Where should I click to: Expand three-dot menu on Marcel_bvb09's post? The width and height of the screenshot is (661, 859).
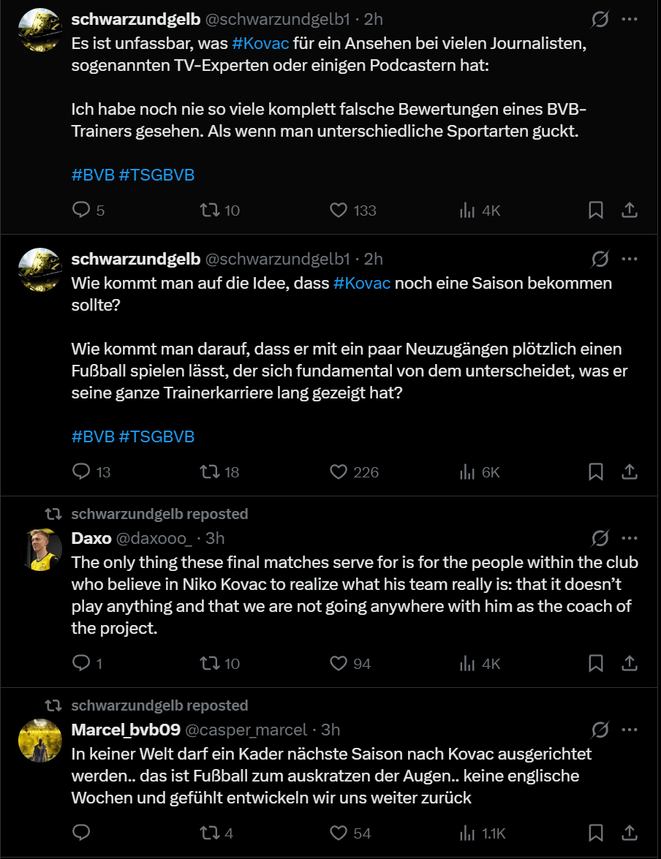click(629, 730)
